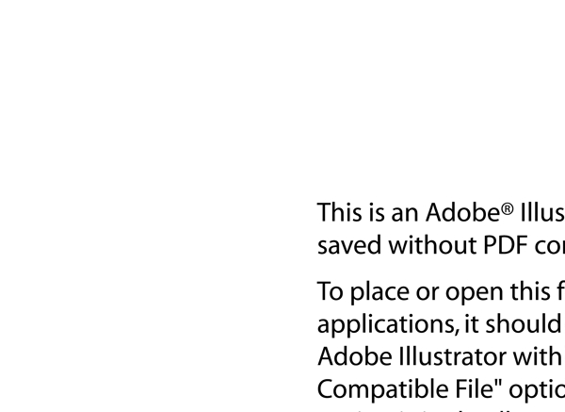Viewport: 565px width, 412px height.
Task: Click the word "saved"
Action: point(349,245)
